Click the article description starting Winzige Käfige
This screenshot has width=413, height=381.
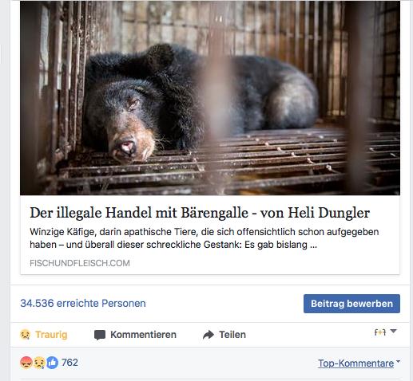(x=205, y=238)
